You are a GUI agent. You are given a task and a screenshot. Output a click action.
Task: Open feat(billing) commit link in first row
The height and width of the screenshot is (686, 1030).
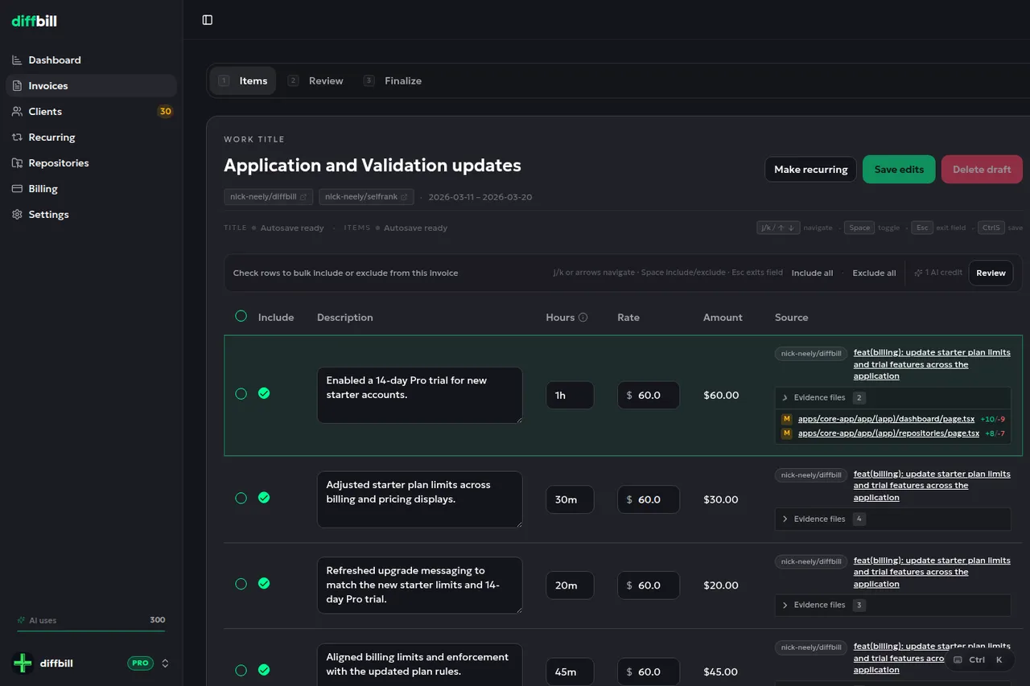[932, 364]
